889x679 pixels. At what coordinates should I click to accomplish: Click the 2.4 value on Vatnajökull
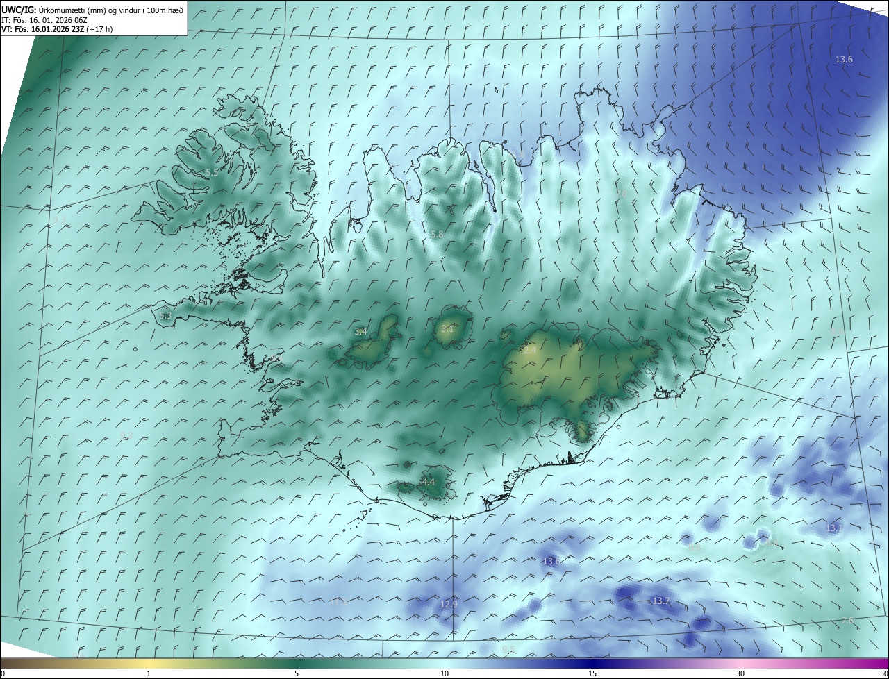point(529,351)
